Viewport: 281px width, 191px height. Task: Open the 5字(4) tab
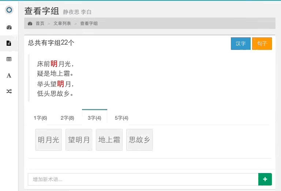pyautogui.click(x=121, y=118)
